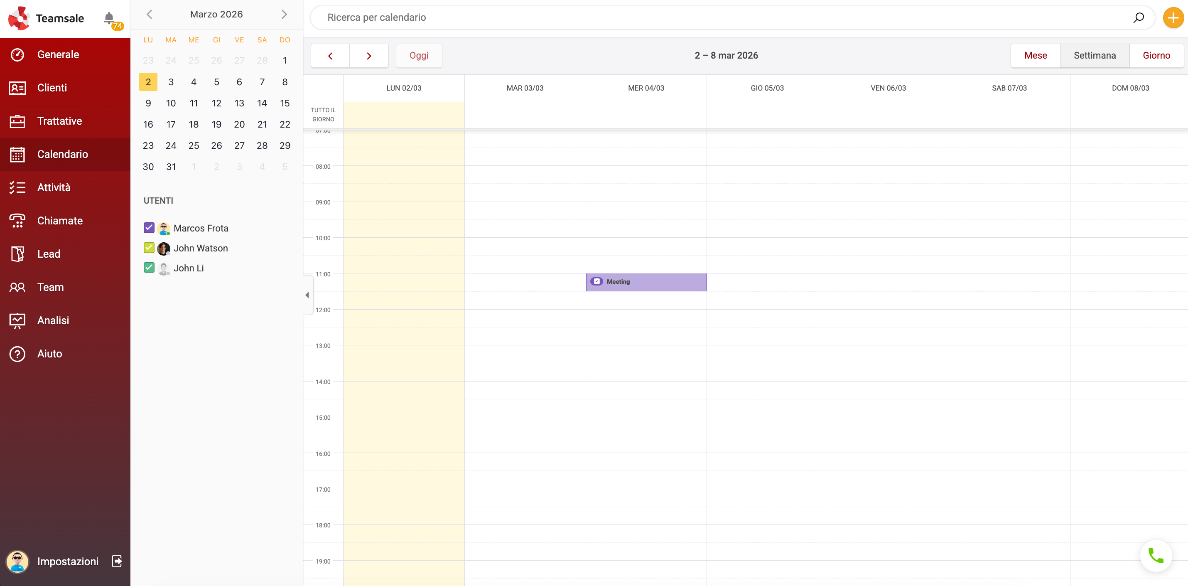The height and width of the screenshot is (586, 1188).
Task: Open the Trattative briefcase icon
Action: (17, 121)
